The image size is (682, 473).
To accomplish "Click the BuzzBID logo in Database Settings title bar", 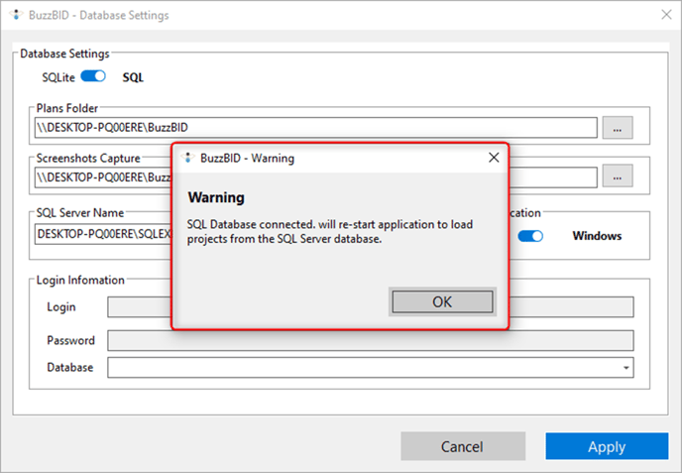I will pos(17,15).
